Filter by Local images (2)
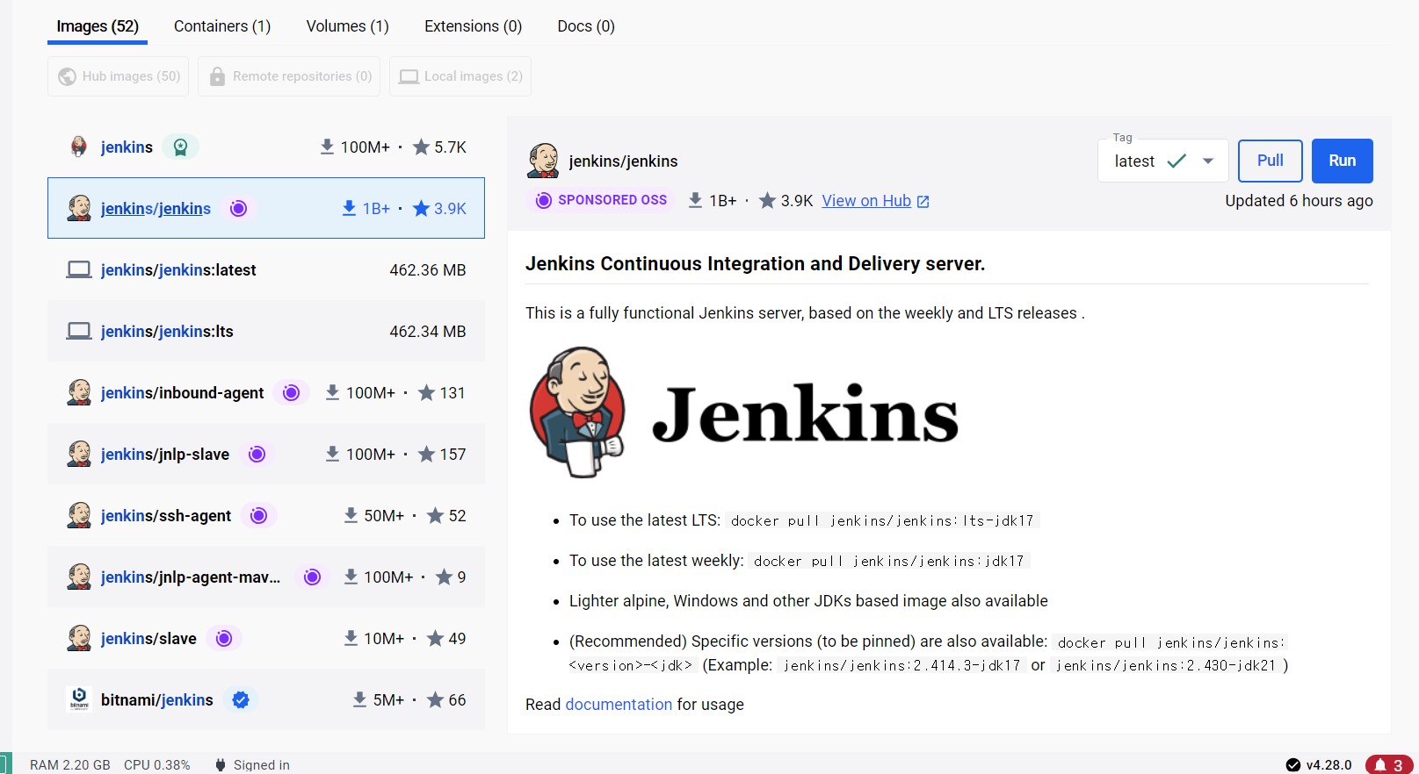The image size is (1419, 774). click(460, 76)
